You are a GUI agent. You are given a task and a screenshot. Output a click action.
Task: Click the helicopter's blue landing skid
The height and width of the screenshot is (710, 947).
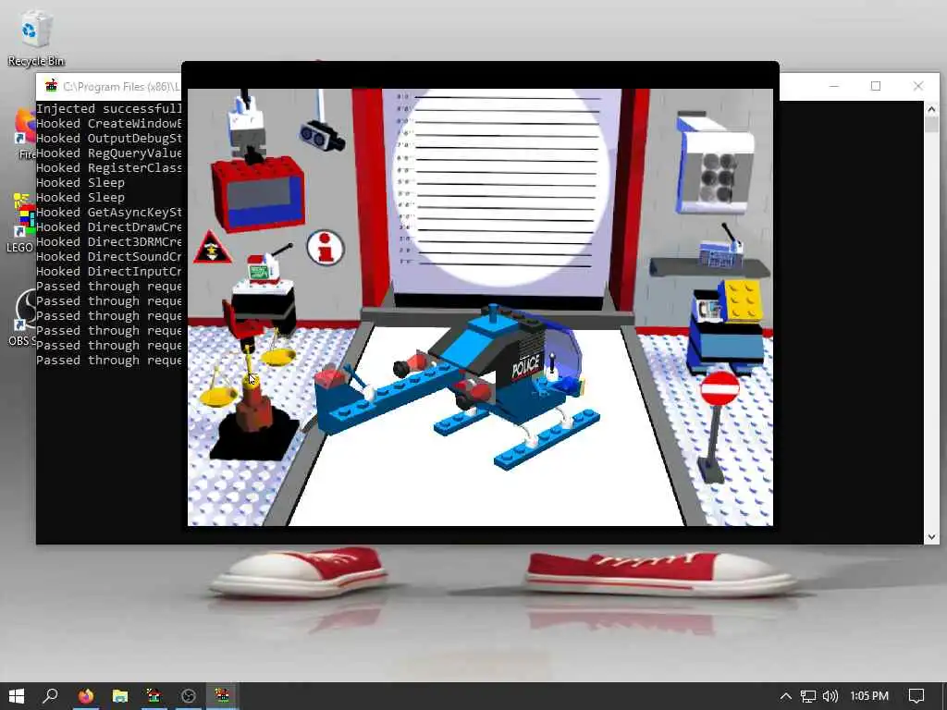click(547, 439)
